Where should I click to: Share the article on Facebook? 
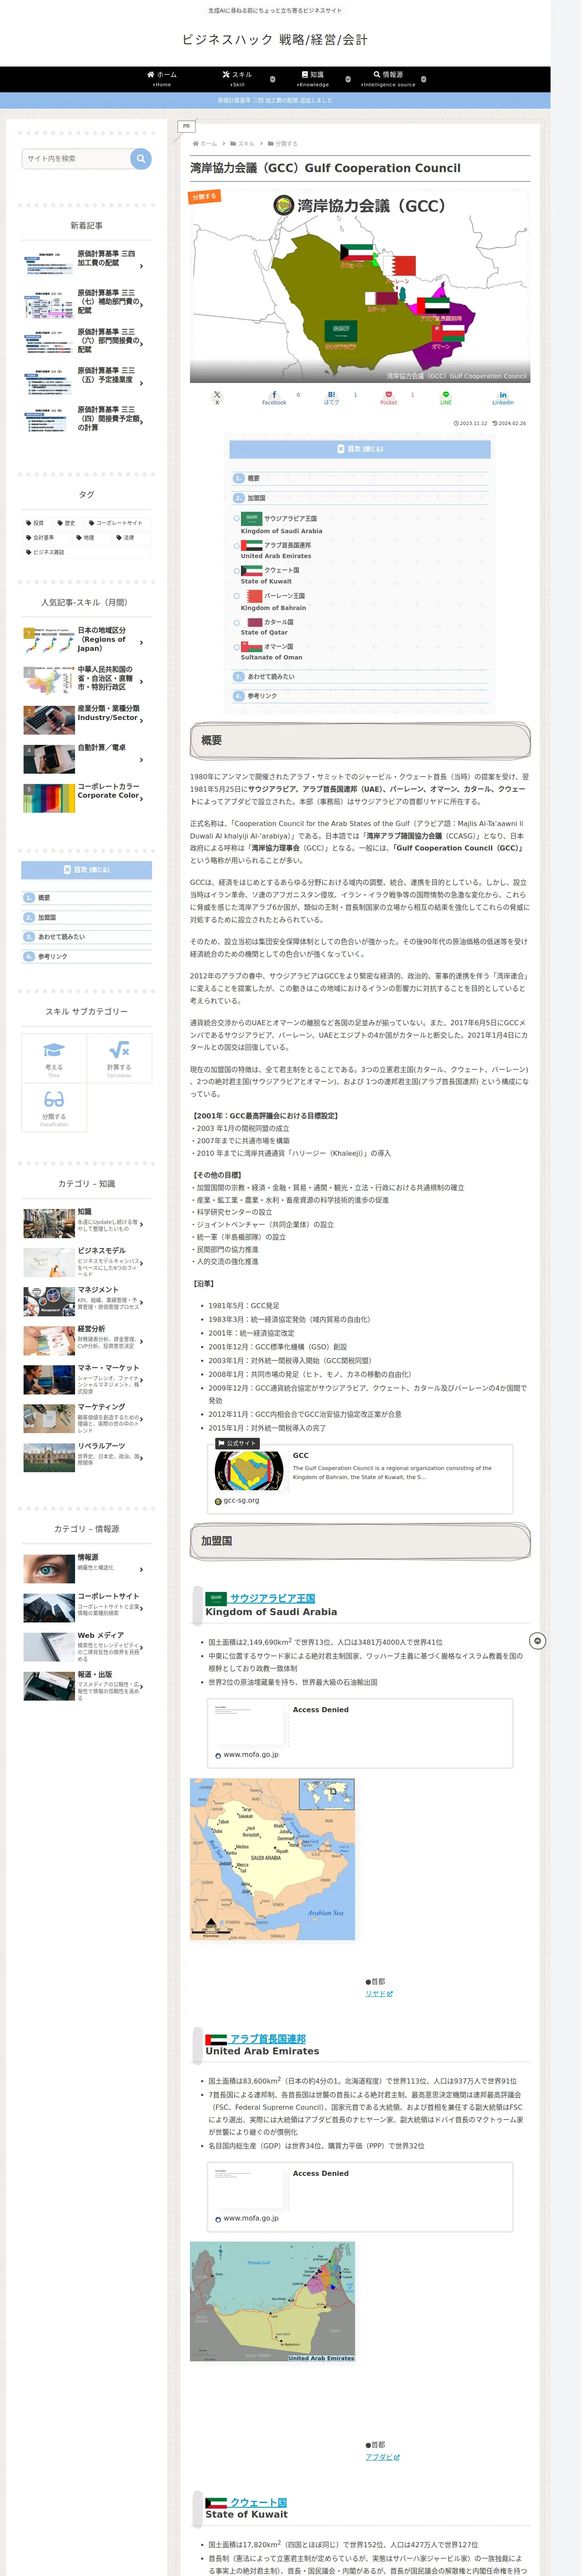(274, 397)
